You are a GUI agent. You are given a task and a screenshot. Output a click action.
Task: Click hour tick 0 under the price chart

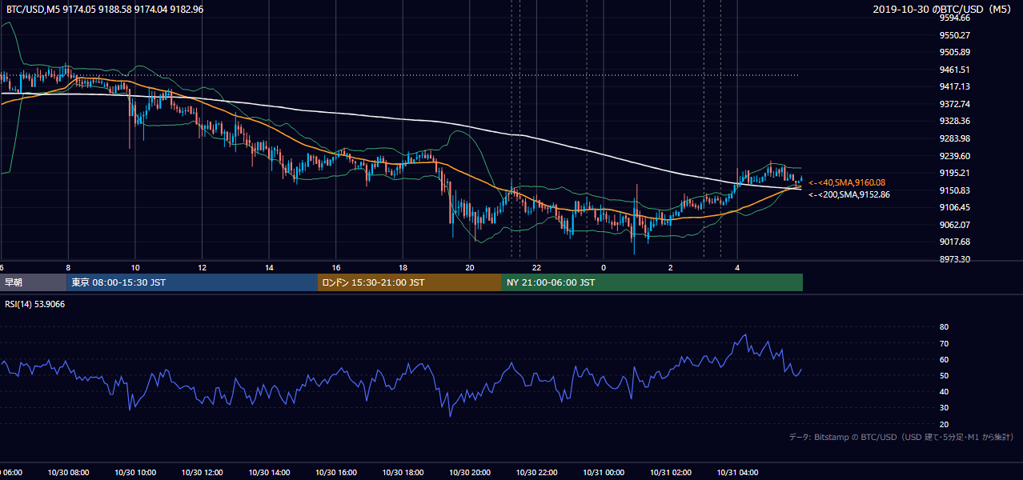pyautogui.click(x=604, y=267)
